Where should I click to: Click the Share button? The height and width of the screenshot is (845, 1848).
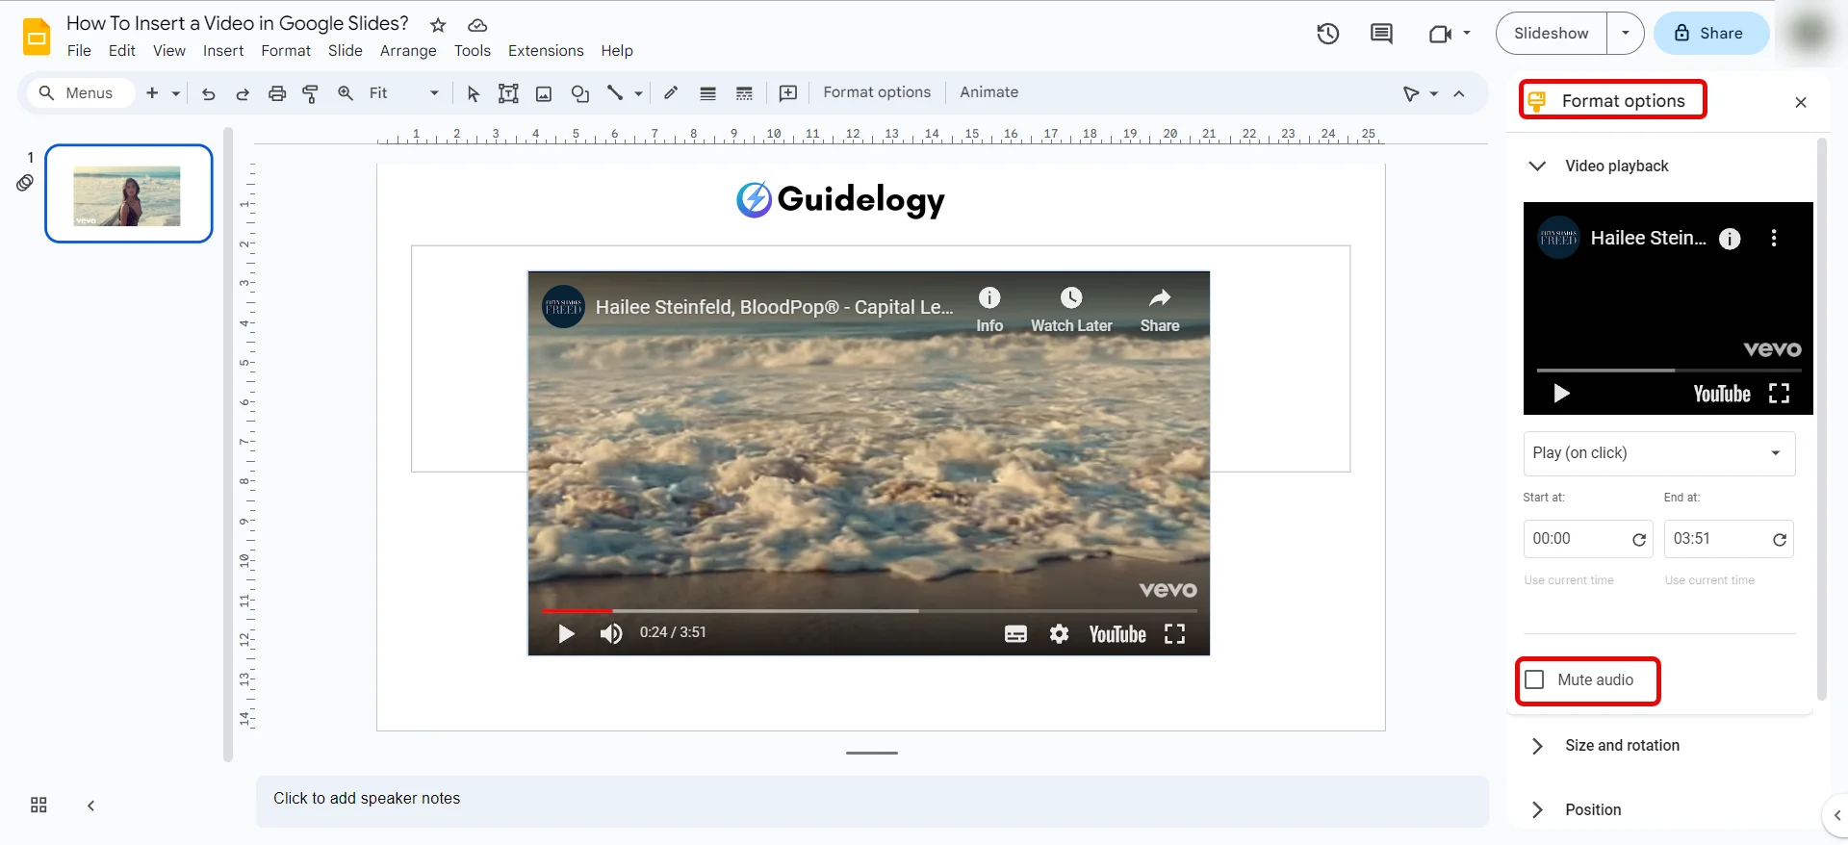(x=1710, y=34)
